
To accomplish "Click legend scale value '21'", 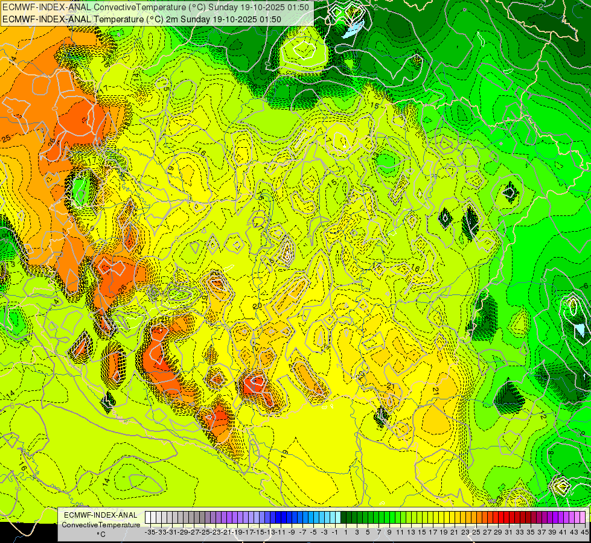I will coord(454,532).
